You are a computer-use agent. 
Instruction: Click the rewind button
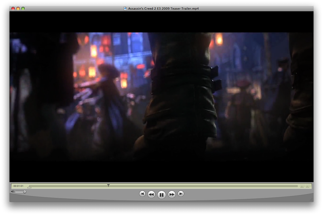[x=151, y=194]
